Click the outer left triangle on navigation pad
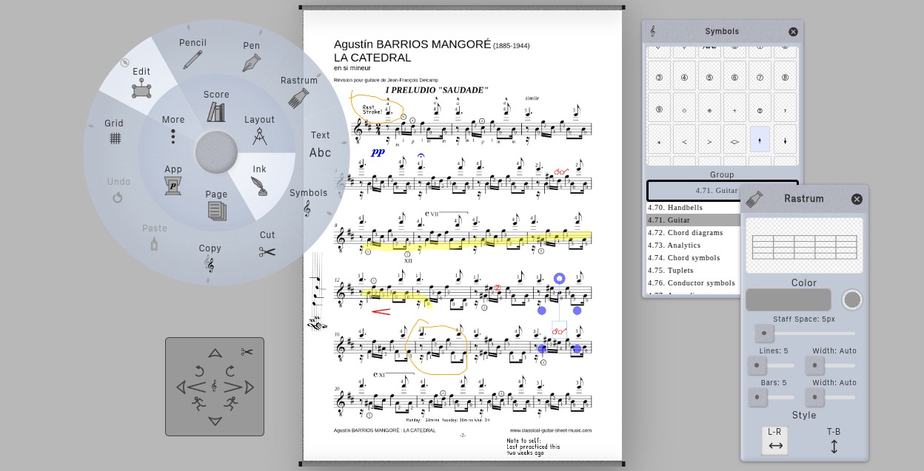Image resolution: width=924 pixels, height=471 pixels. coord(181,387)
